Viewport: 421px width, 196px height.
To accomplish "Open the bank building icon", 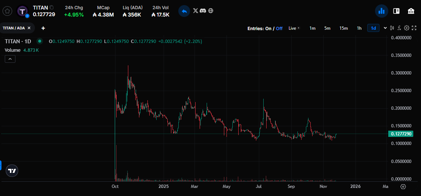I will click(411, 11).
